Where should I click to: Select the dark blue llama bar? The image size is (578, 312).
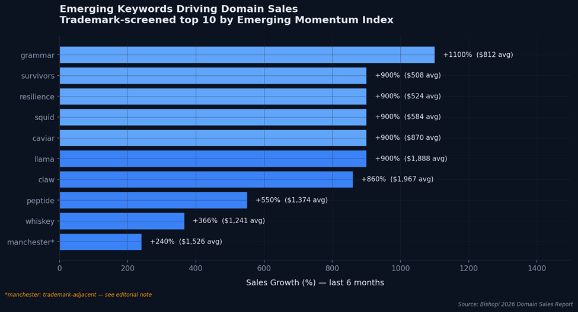pyautogui.click(x=213, y=159)
